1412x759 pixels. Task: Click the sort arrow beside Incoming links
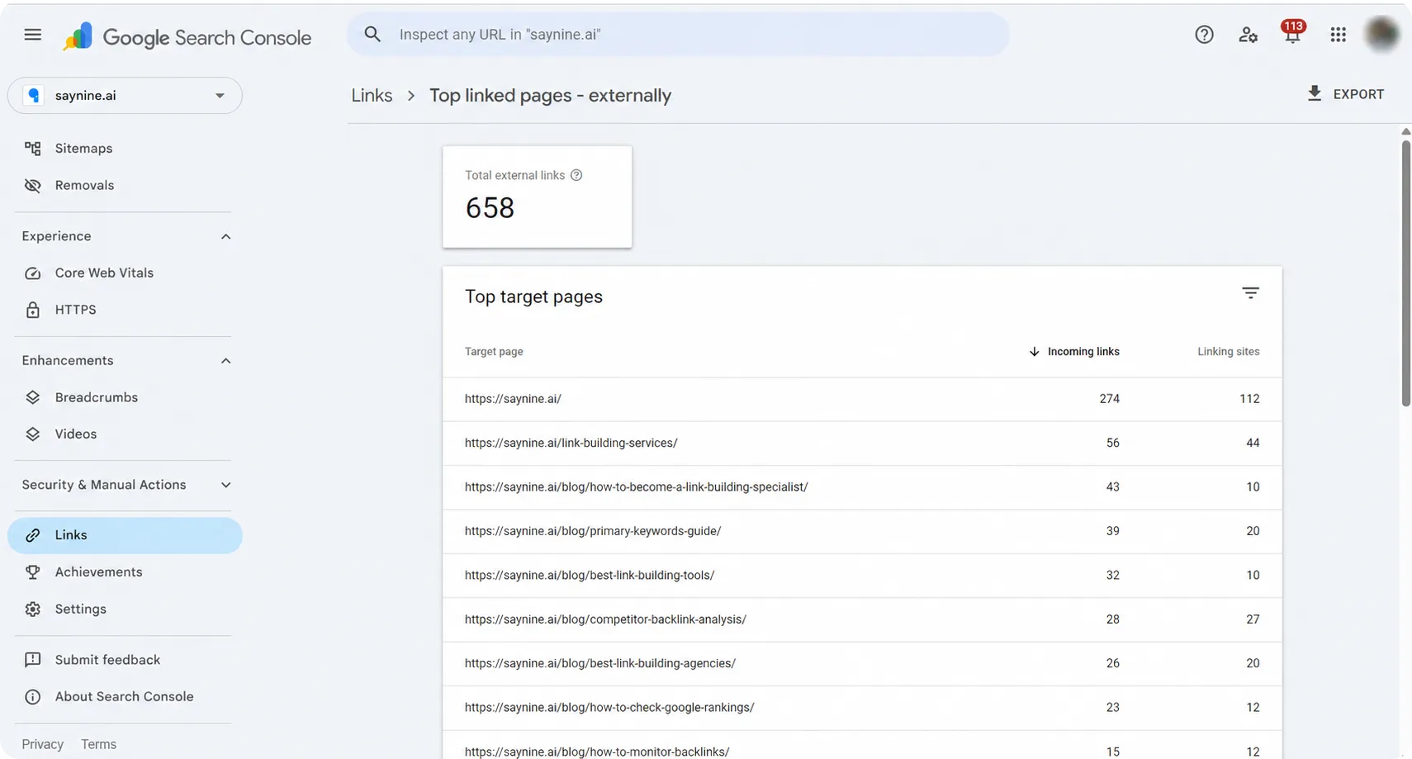click(x=1034, y=352)
